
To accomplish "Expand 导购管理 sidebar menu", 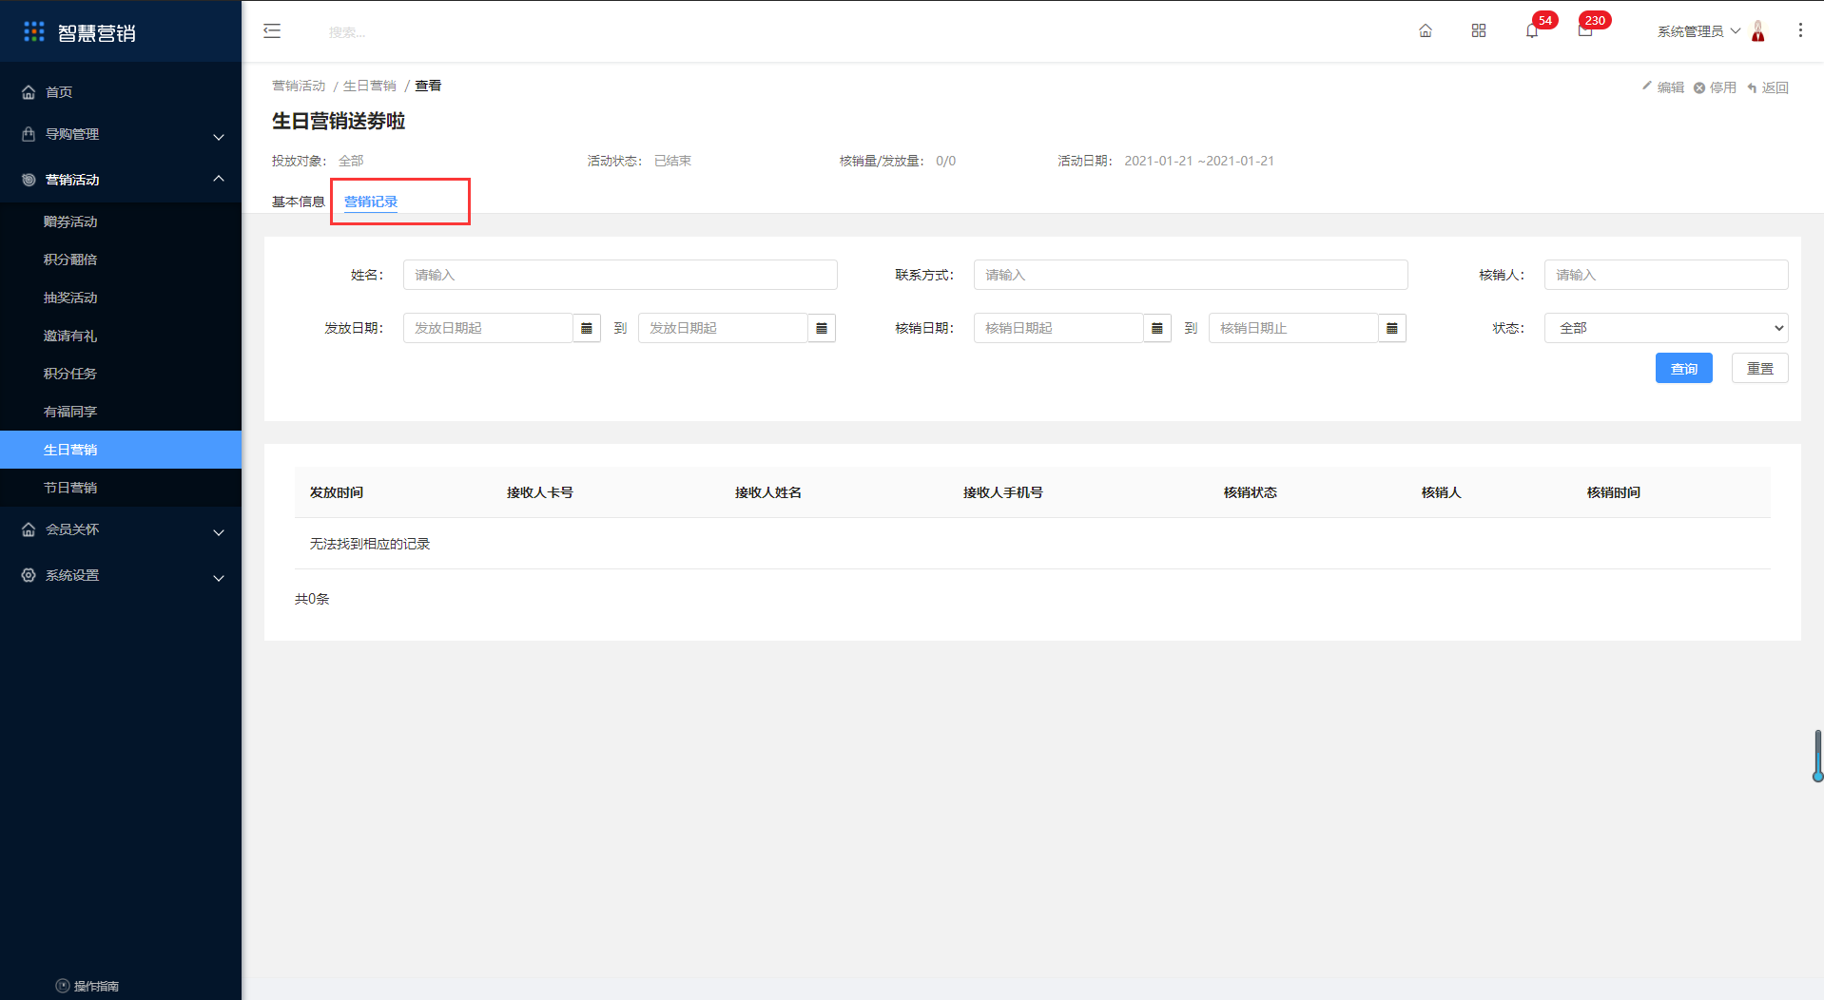I will 121,134.
